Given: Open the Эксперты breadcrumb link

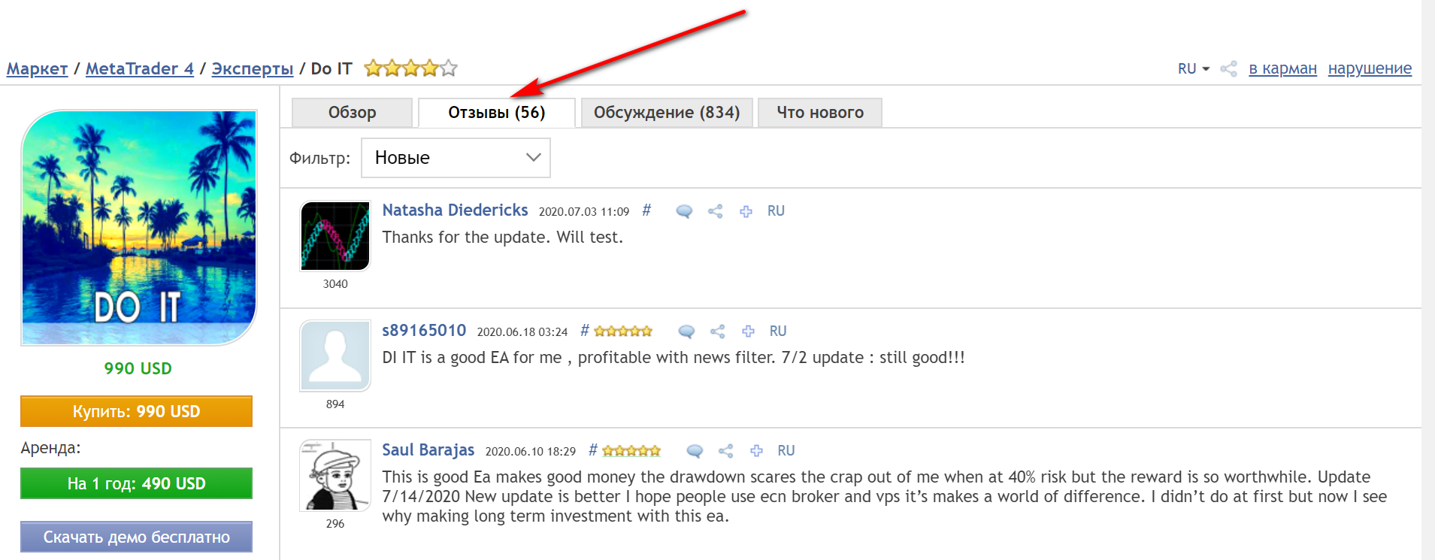Looking at the screenshot, I should click(x=252, y=69).
